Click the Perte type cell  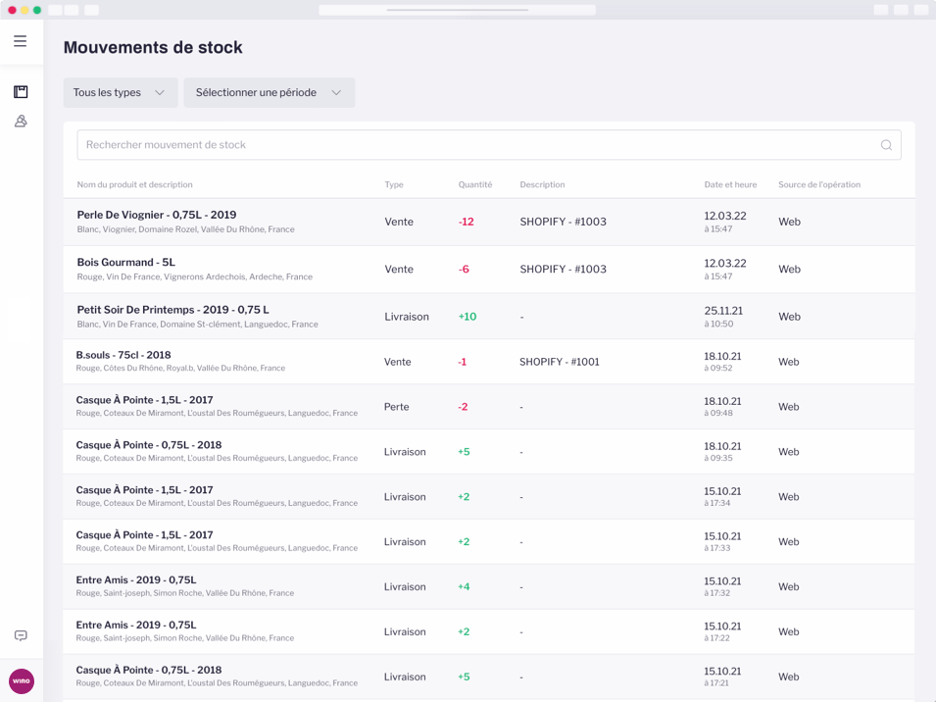pyautogui.click(x=396, y=407)
